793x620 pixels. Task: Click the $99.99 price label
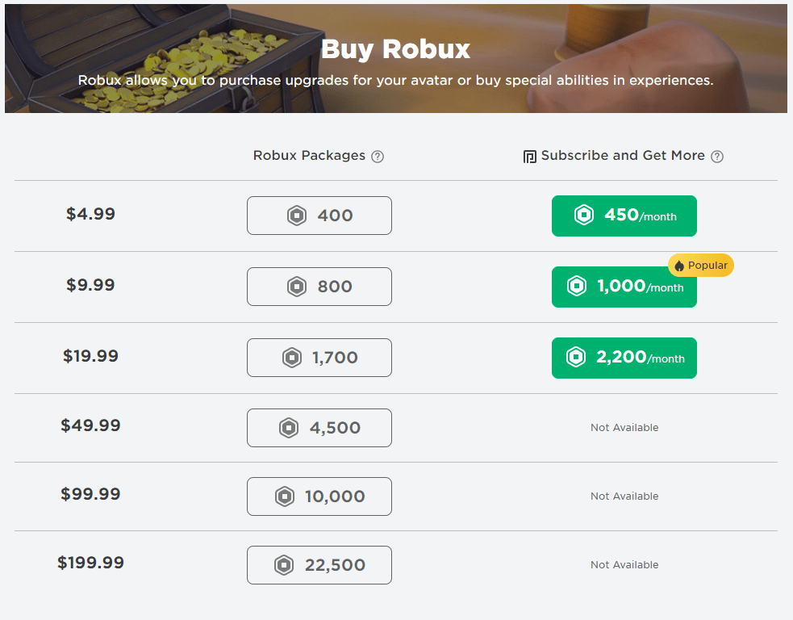pos(90,494)
